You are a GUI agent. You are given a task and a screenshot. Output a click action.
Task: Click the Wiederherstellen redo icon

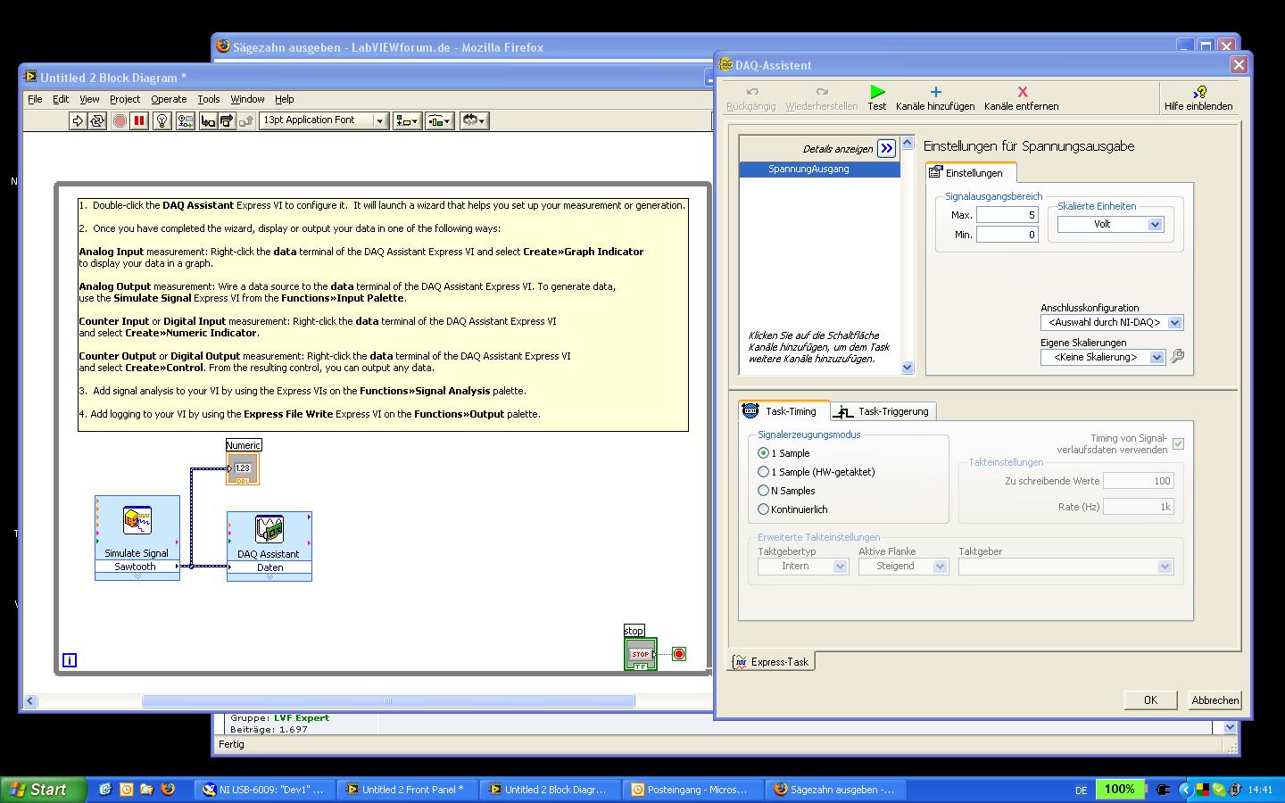822,92
